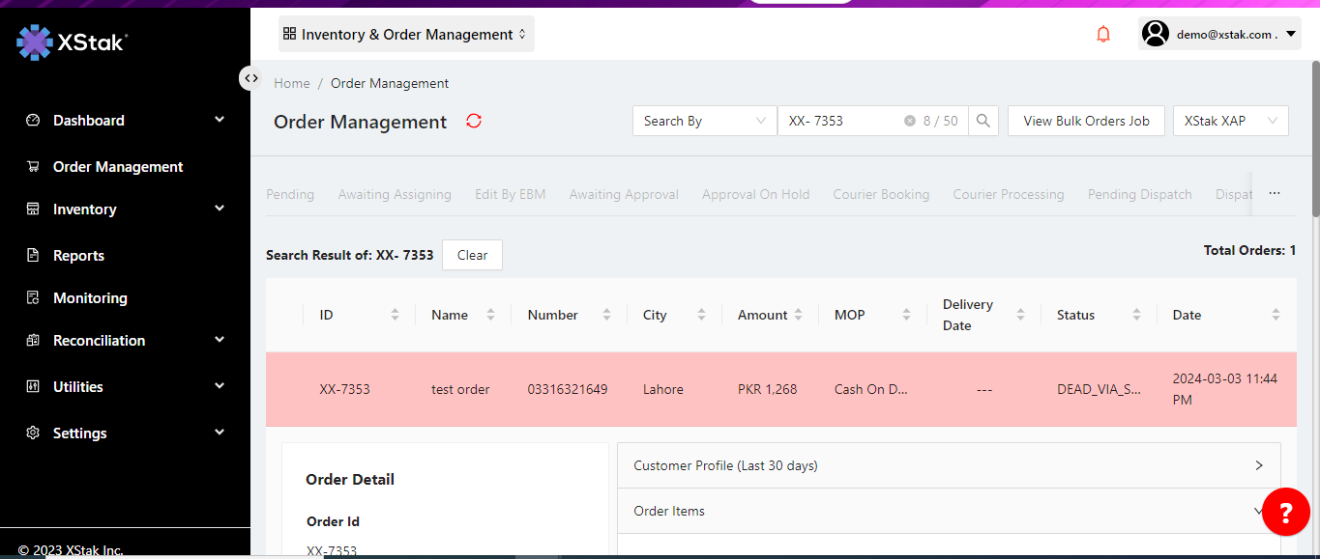Collapse sidebar using the arrows toggle

(x=250, y=78)
